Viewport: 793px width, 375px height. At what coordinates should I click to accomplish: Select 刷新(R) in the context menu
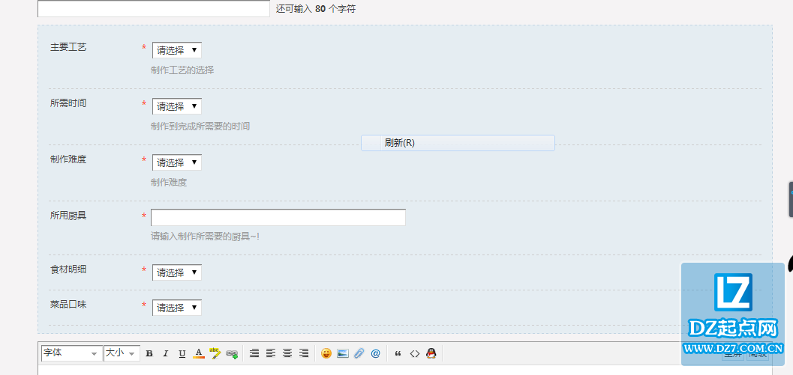point(458,143)
